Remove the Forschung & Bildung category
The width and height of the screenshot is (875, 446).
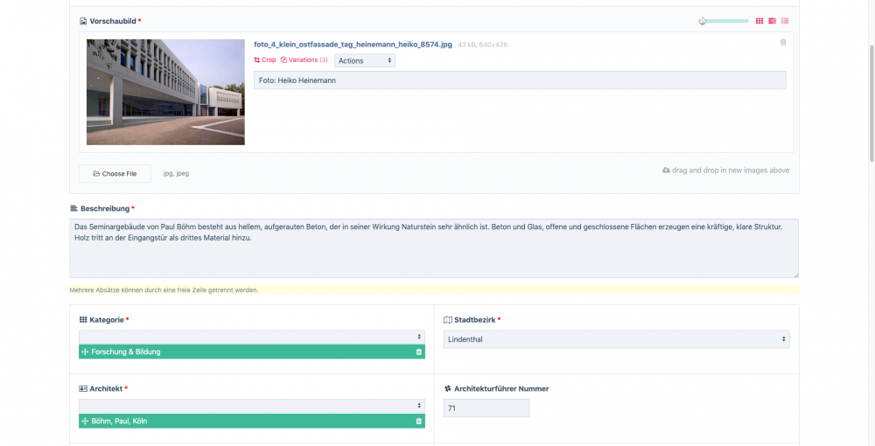pos(418,352)
